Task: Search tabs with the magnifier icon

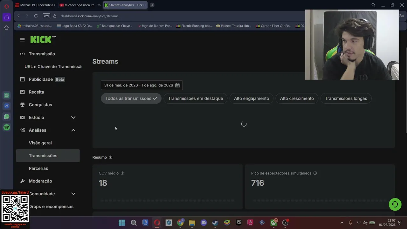Action: point(374,5)
